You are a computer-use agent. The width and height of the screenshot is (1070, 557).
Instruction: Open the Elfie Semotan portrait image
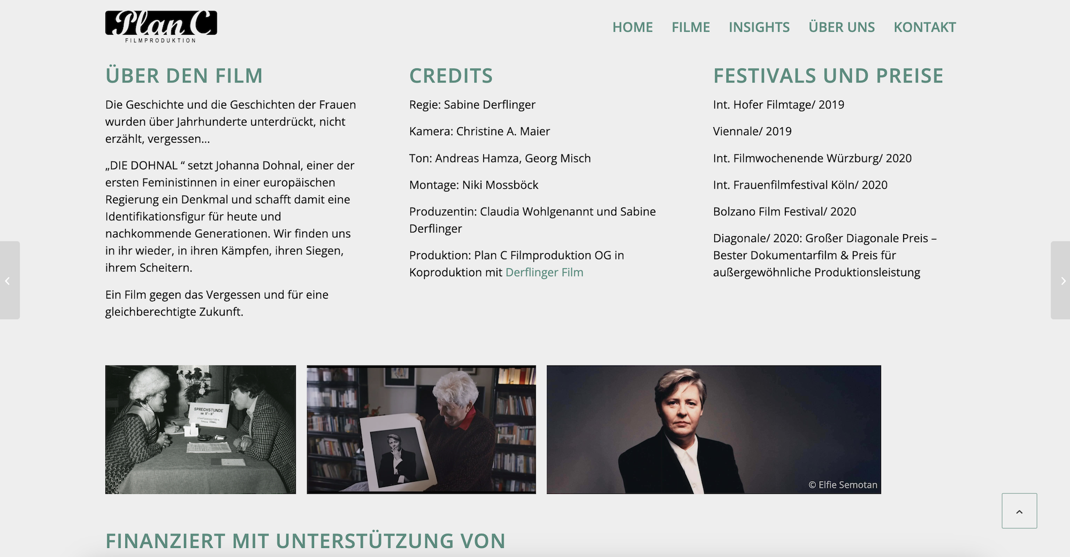(x=714, y=430)
